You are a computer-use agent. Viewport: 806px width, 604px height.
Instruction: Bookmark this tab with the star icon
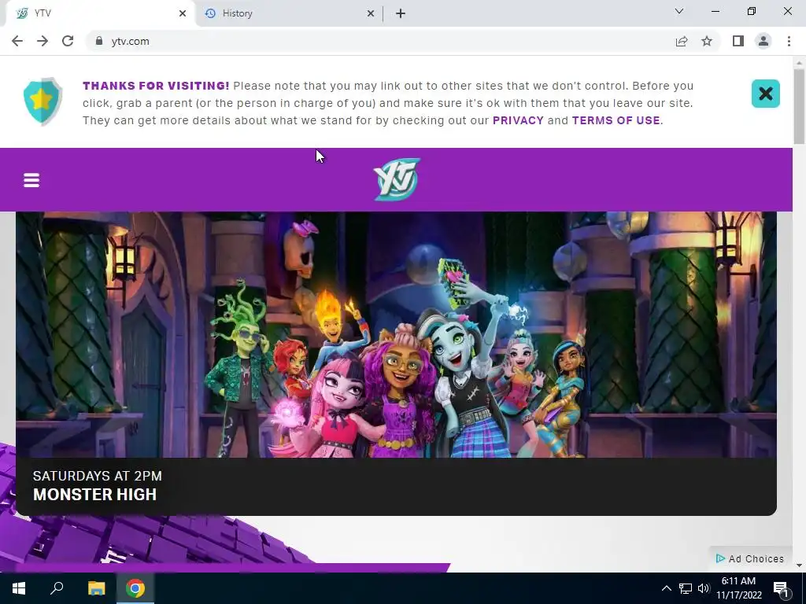pyautogui.click(x=707, y=41)
